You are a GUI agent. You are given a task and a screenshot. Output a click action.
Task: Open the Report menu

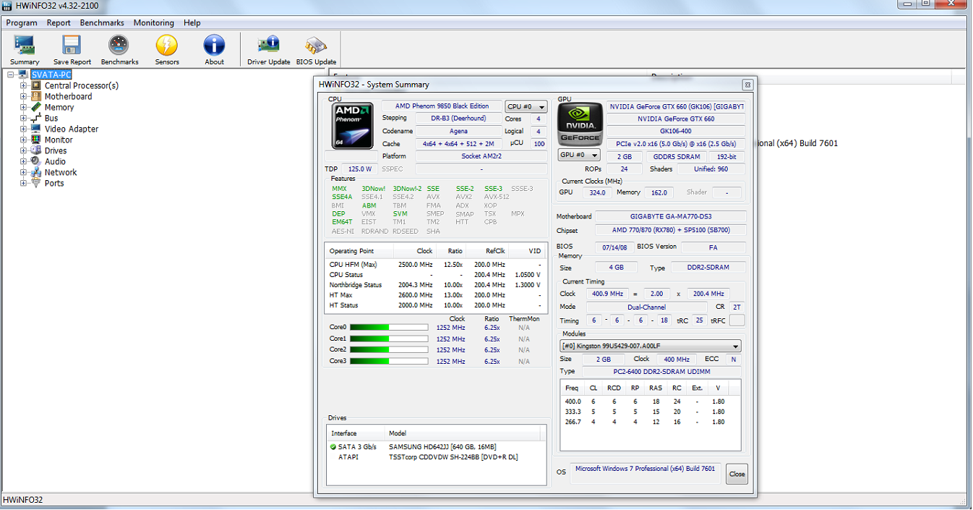click(x=59, y=22)
